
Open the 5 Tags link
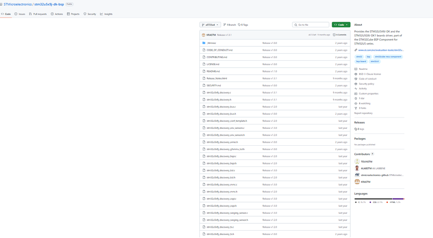point(243,25)
